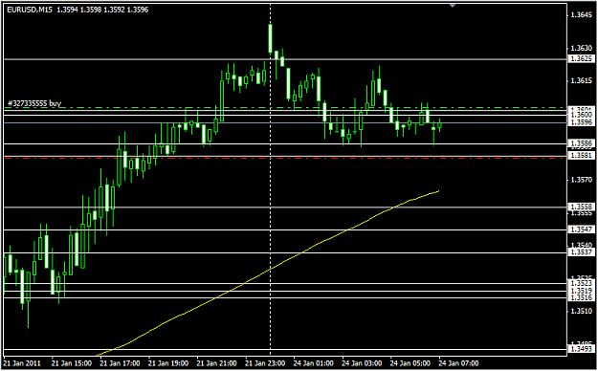This screenshot has height=371, width=598.
Task: Click the 1.3596 current price label
Action: [582, 122]
